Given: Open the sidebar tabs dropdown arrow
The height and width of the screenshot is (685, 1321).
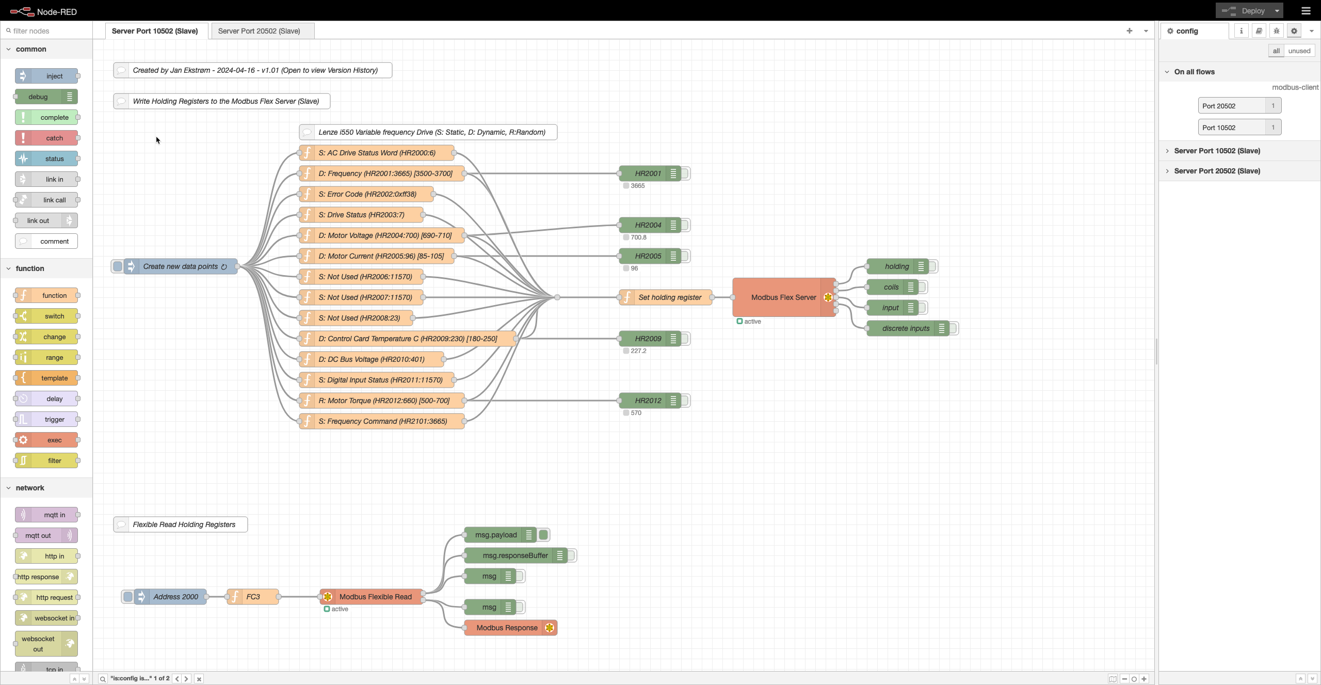Looking at the screenshot, I should click(1312, 31).
